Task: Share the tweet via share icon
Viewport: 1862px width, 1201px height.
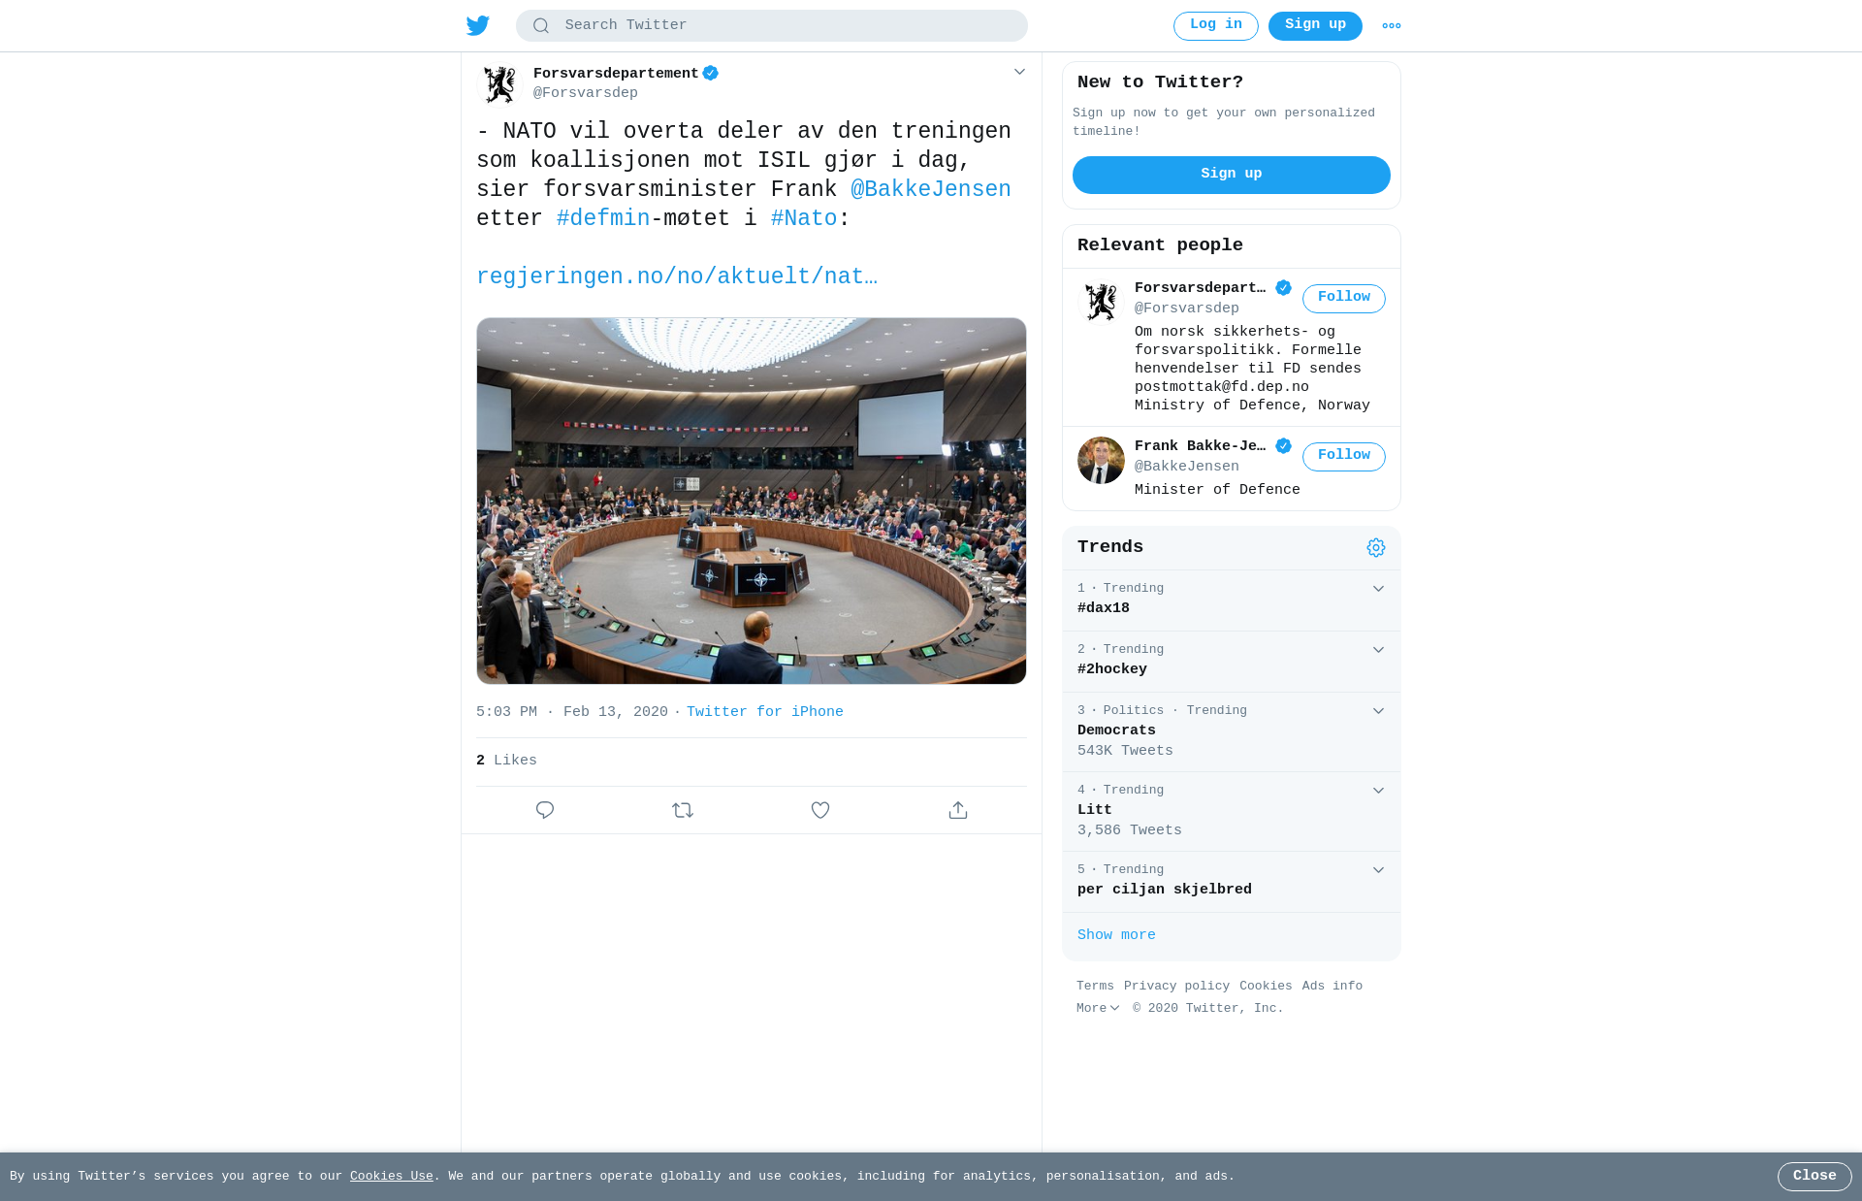Action: pyautogui.click(x=958, y=810)
